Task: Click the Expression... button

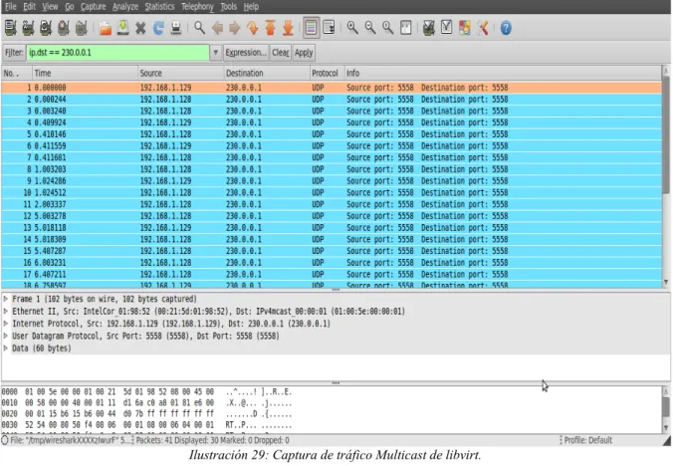Action: click(x=246, y=53)
